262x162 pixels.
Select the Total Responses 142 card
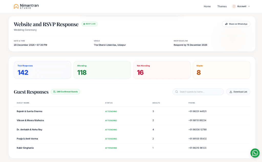(x=42, y=70)
